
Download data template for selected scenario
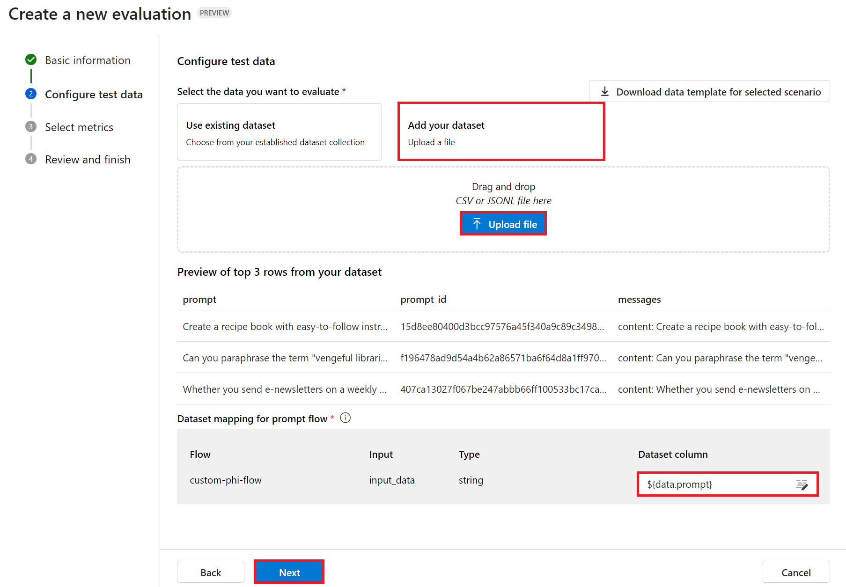709,91
